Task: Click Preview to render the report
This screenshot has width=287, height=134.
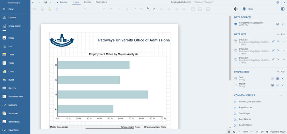Action: click(x=62, y=2)
